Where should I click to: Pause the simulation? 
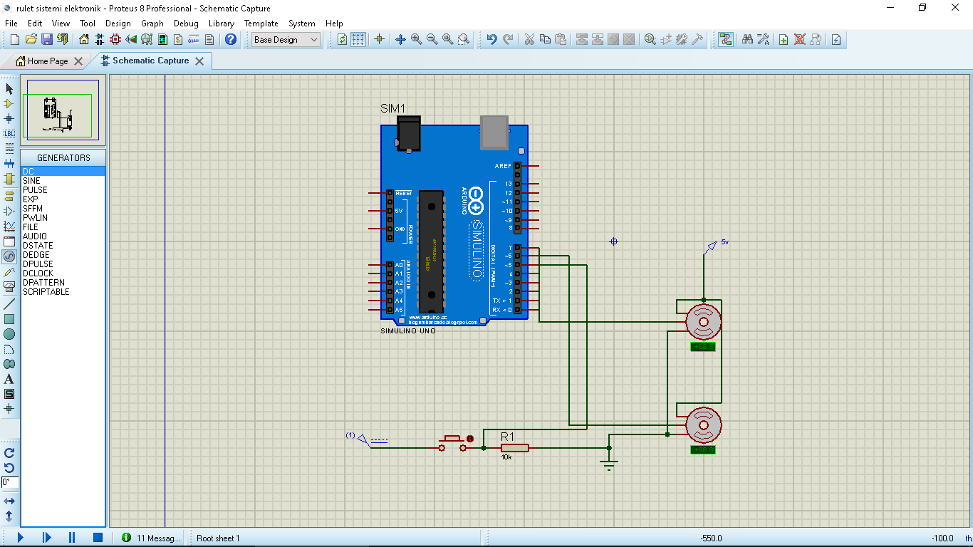(x=72, y=538)
